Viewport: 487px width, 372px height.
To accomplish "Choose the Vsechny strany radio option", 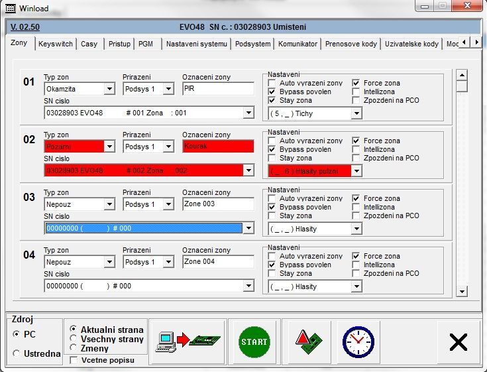I will tap(74, 339).
